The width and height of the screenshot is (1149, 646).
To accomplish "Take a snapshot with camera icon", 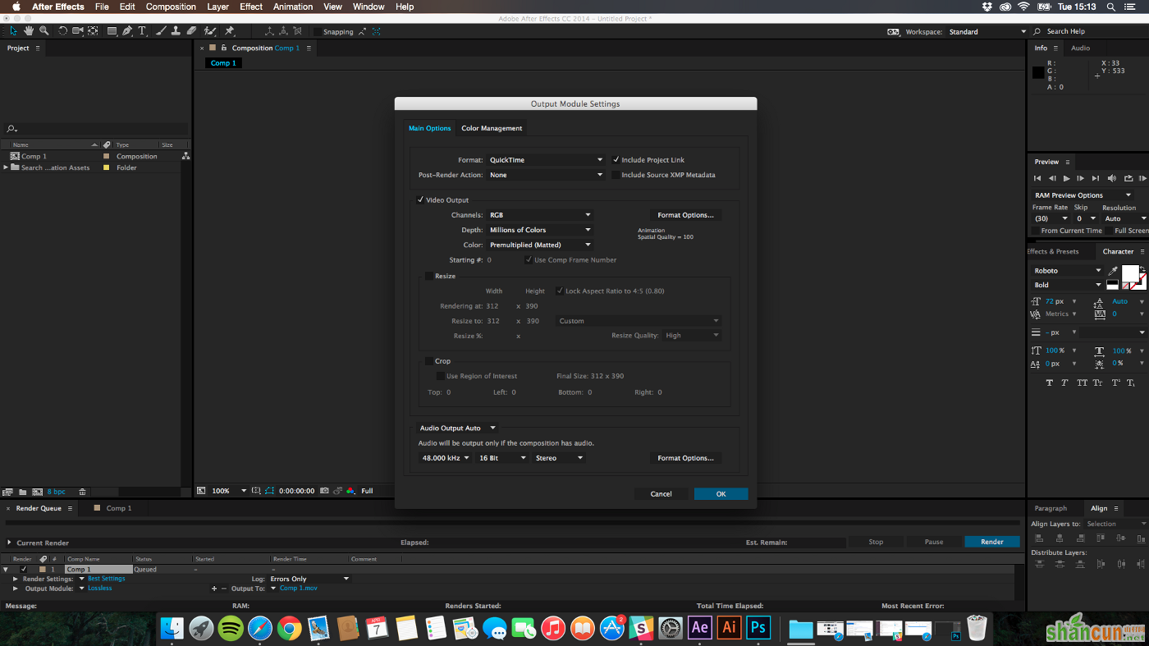I will tap(325, 491).
